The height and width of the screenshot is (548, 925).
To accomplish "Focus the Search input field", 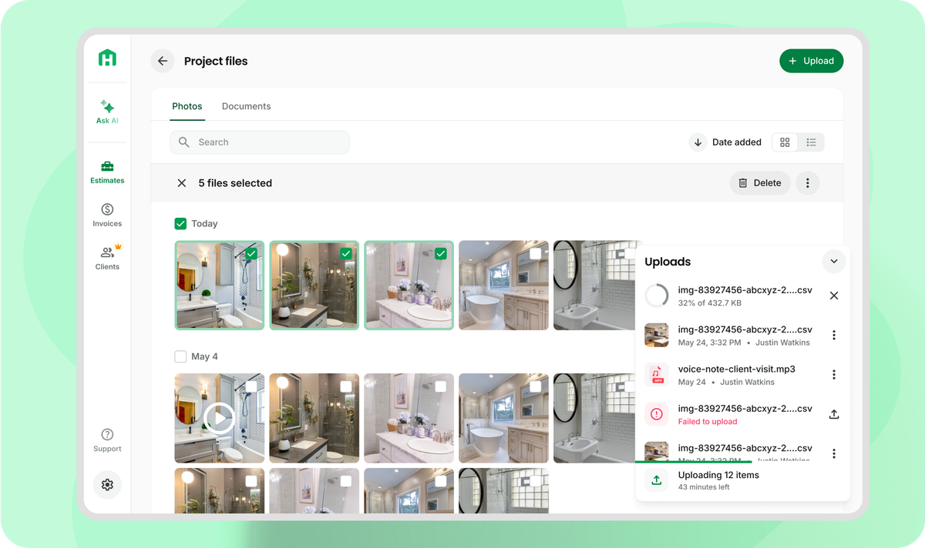I will [260, 142].
